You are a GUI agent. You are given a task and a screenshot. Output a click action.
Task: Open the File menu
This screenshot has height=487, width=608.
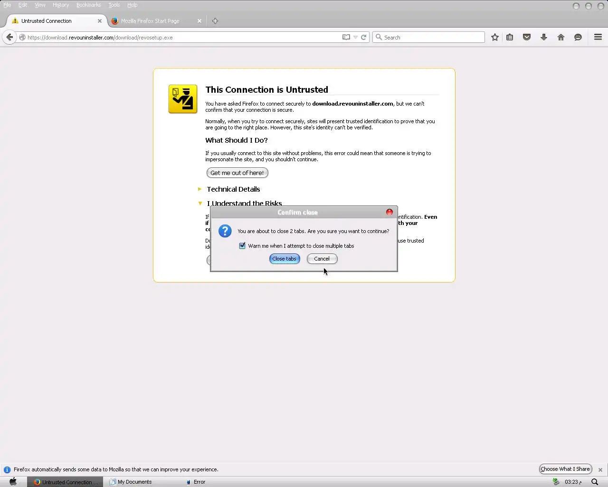pyautogui.click(x=7, y=5)
